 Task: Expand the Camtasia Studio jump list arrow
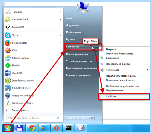pos(60,20)
